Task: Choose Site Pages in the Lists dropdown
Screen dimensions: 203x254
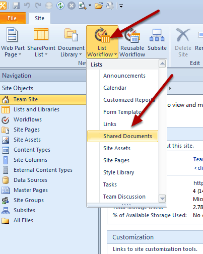Action: point(122,160)
